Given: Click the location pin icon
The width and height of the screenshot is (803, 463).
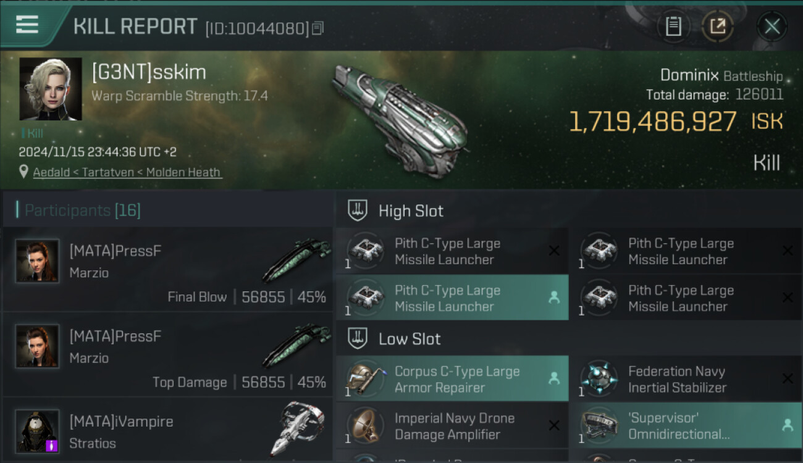Looking at the screenshot, I should (23, 172).
